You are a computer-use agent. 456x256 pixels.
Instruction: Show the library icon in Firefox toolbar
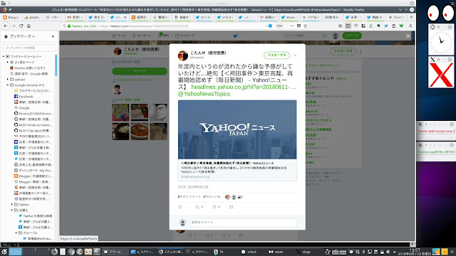click(341, 26)
